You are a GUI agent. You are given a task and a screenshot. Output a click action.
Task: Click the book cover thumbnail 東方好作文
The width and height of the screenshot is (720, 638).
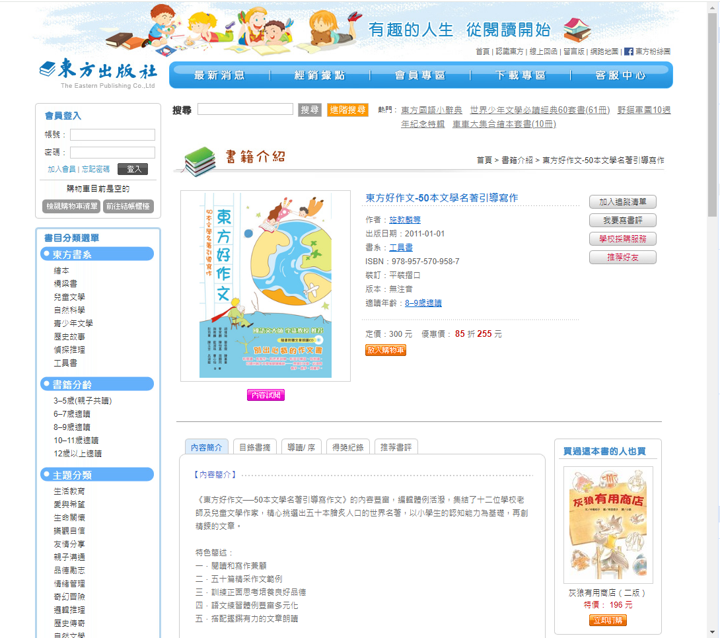tap(266, 285)
